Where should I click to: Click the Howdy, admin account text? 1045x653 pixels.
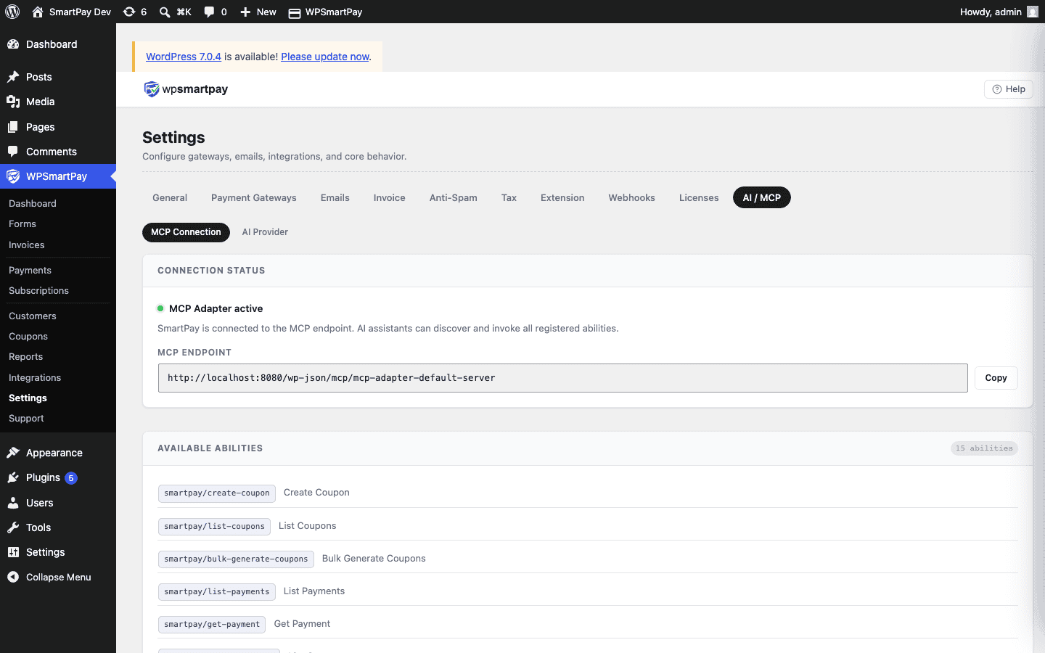(991, 12)
